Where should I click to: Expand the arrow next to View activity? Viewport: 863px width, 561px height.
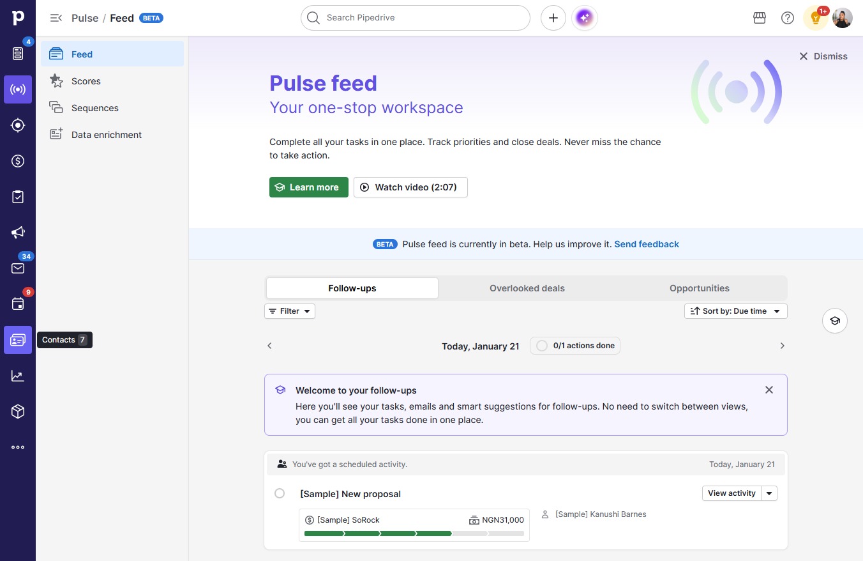point(769,493)
